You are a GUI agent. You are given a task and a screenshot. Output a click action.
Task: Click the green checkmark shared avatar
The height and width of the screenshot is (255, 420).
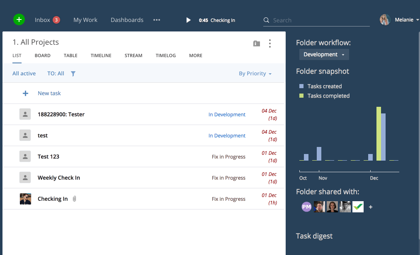click(x=358, y=207)
